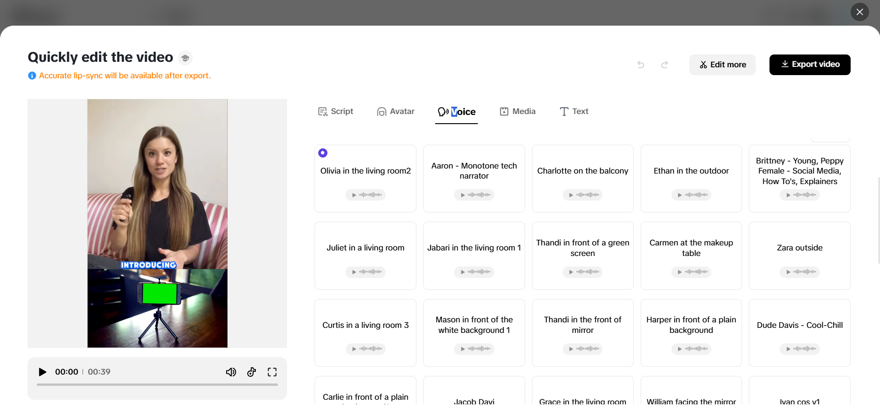The width and height of the screenshot is (880, 408).
Task: Open the Avatar tab
Action: click(x=396, y=111)
